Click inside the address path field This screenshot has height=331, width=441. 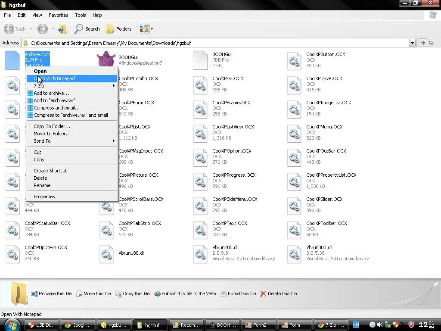(215, 43)
